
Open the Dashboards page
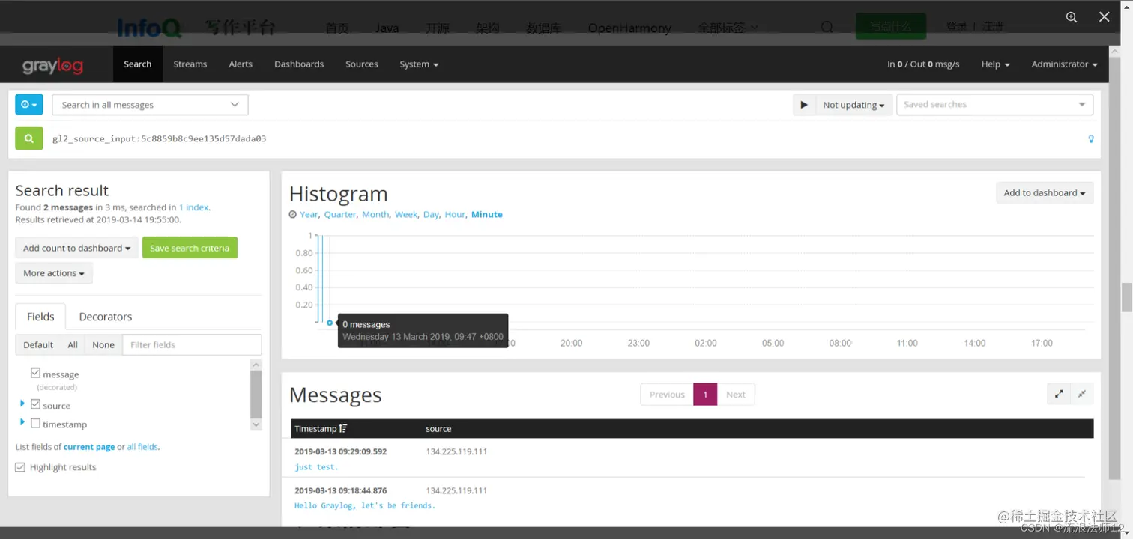(x=299, y=64)
